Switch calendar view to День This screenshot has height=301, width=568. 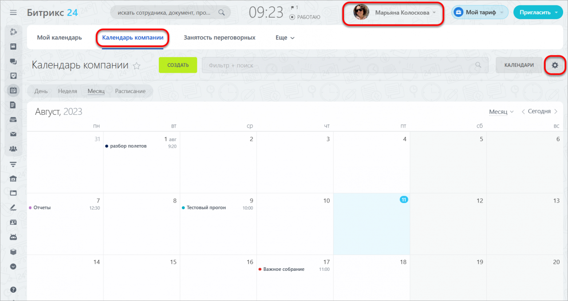pyautogui.click(x=41, y=91)
